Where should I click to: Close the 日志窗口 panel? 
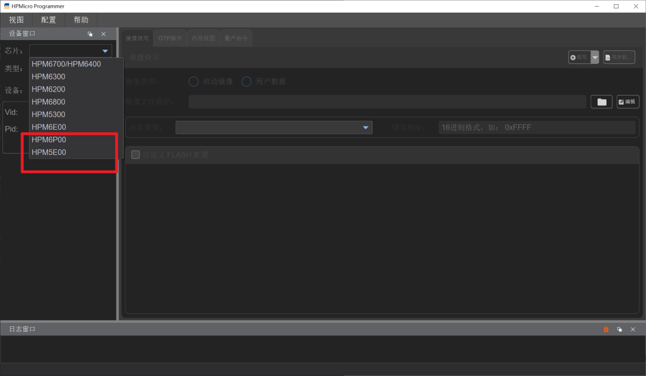pyautogui.click(x=633, y=329)
